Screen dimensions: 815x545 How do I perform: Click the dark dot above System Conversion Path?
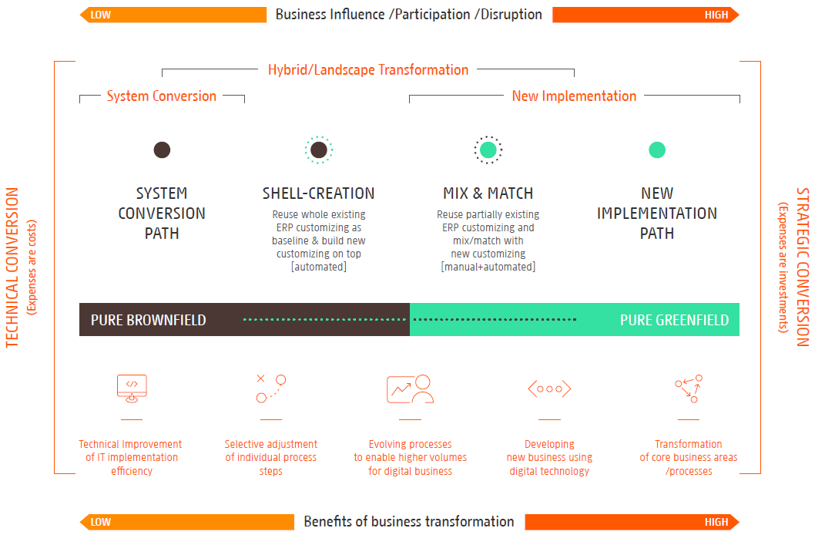pyautogui.click(x=163, y=150)
